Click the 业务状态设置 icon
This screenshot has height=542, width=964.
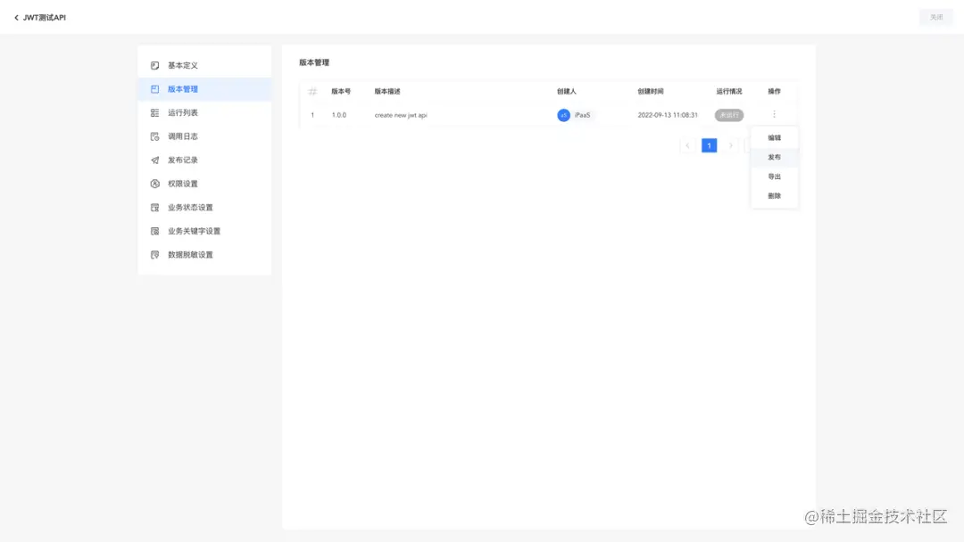click(x=155, y=208)
